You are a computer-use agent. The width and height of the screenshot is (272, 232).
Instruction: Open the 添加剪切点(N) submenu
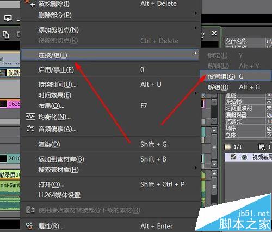point(110,30)
